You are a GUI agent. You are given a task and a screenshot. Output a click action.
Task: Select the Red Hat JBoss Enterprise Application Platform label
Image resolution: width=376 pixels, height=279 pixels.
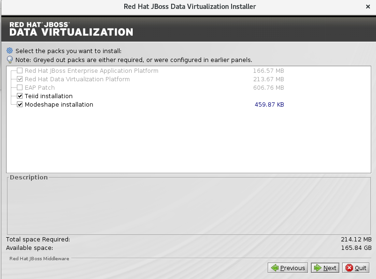tap(91, 70)
